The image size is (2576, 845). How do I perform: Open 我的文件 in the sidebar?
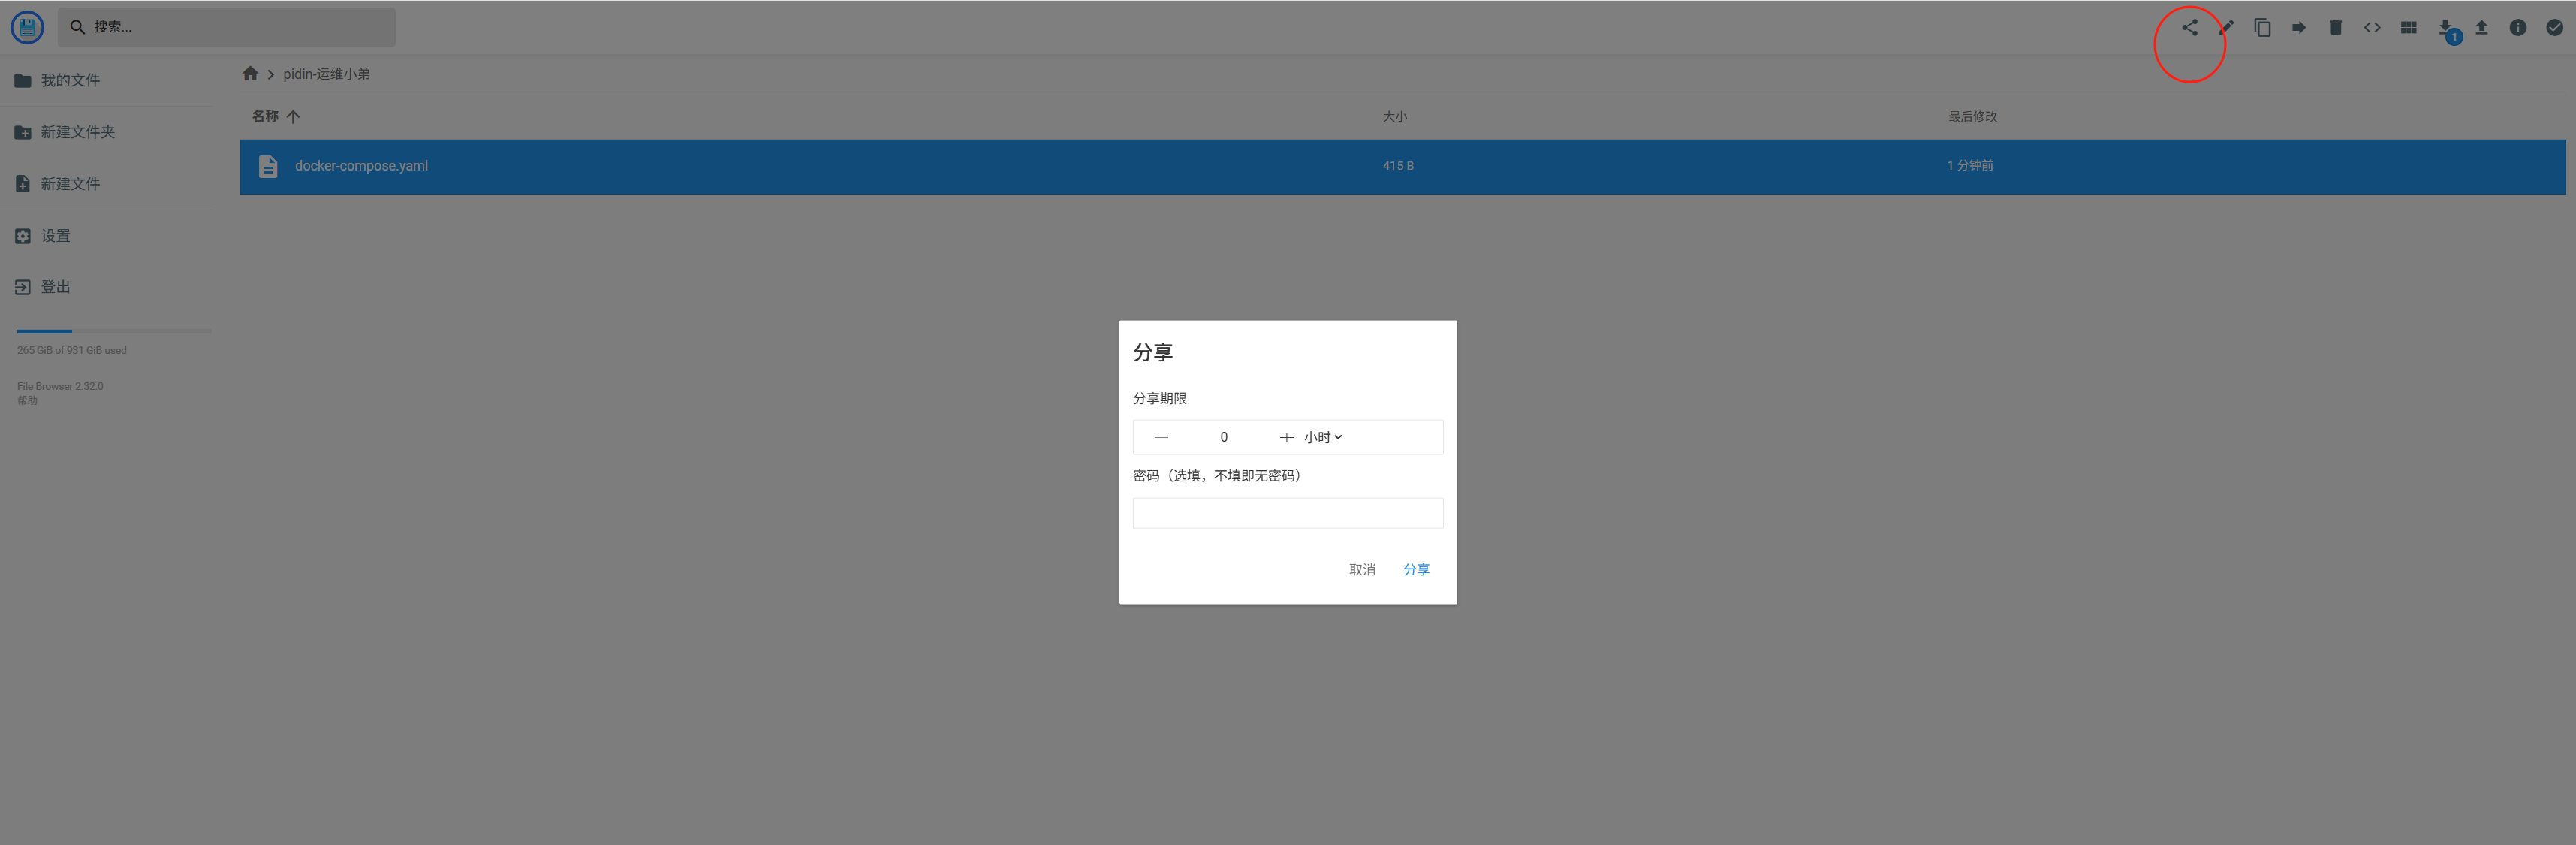click(x=70, y=80)
